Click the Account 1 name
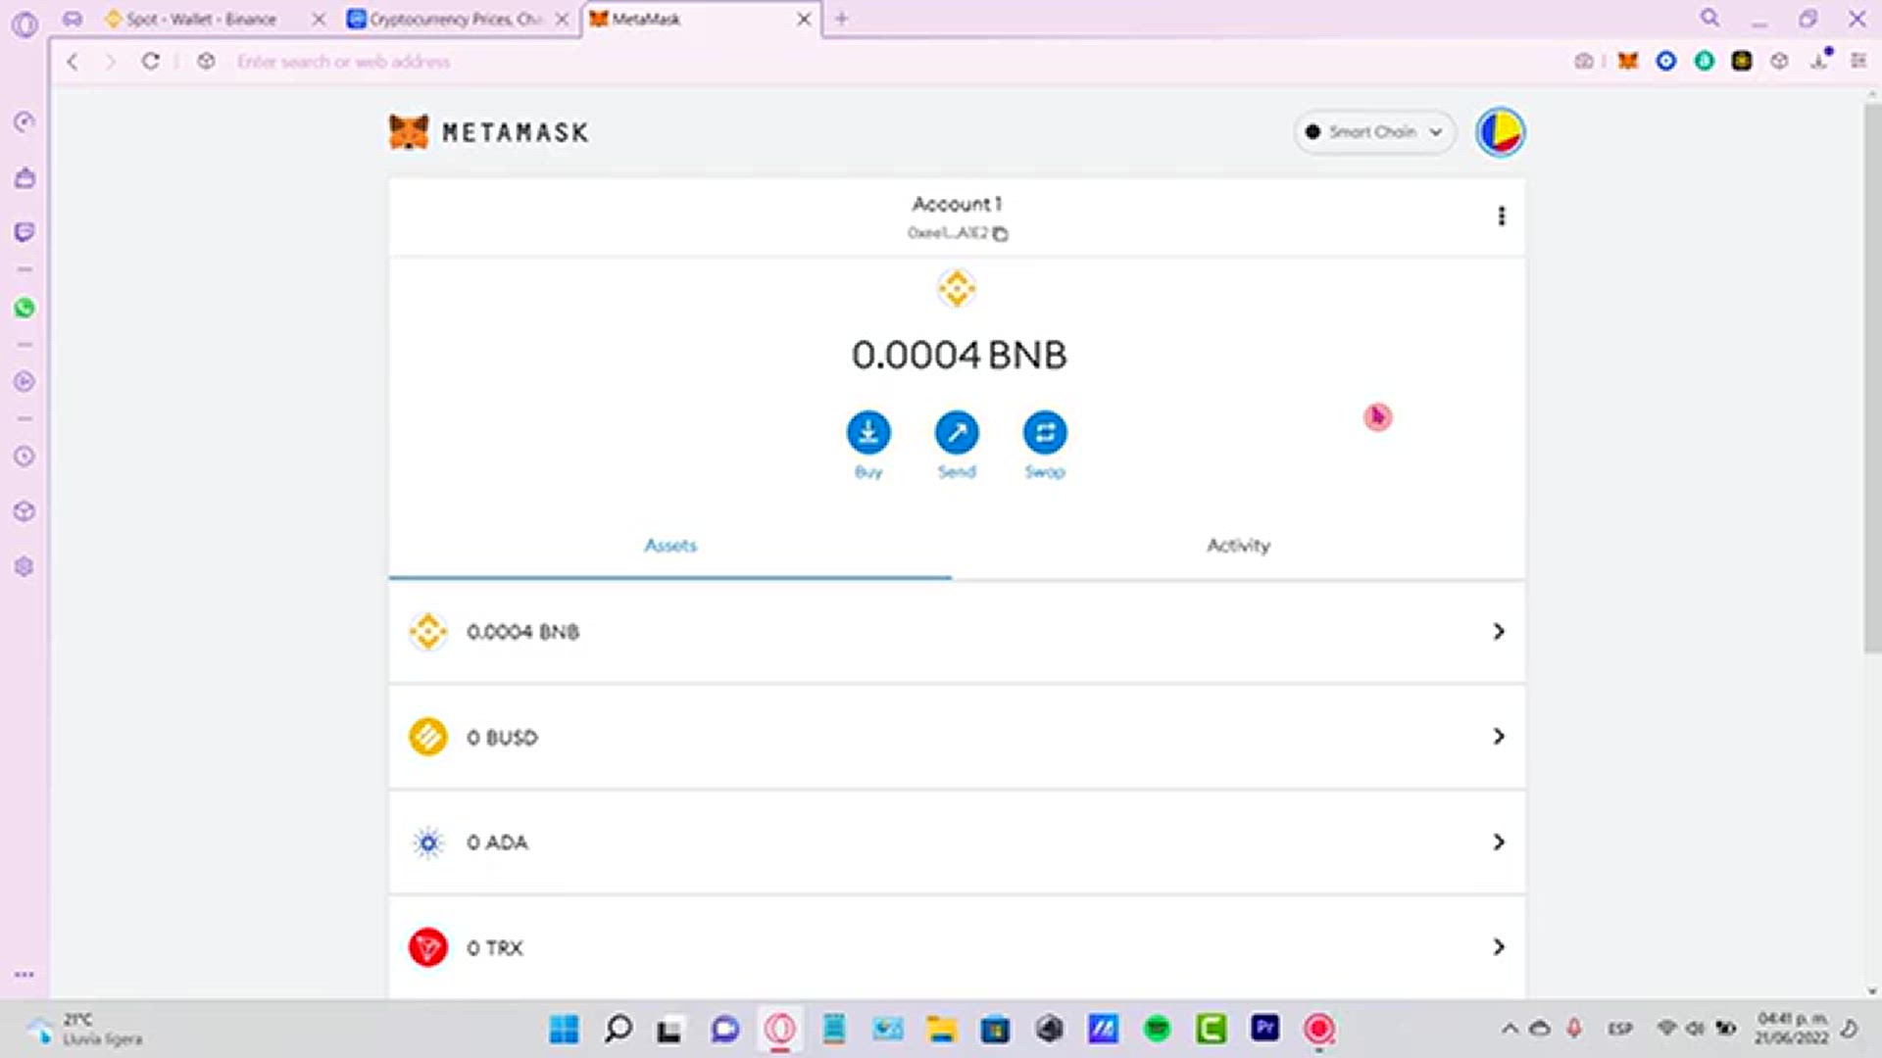Viewport: 1882px width, 1058px height. (957, 204)
